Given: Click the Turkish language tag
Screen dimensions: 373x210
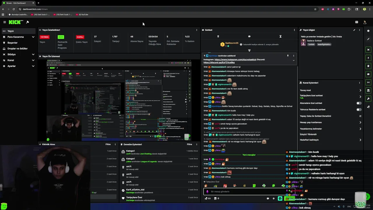Looking at the screenshot, I should pos(311,44).
